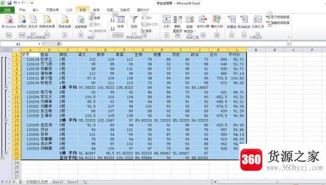Import data from Access
The height and width of the screenshot is (185, 326).
[9, 22]
